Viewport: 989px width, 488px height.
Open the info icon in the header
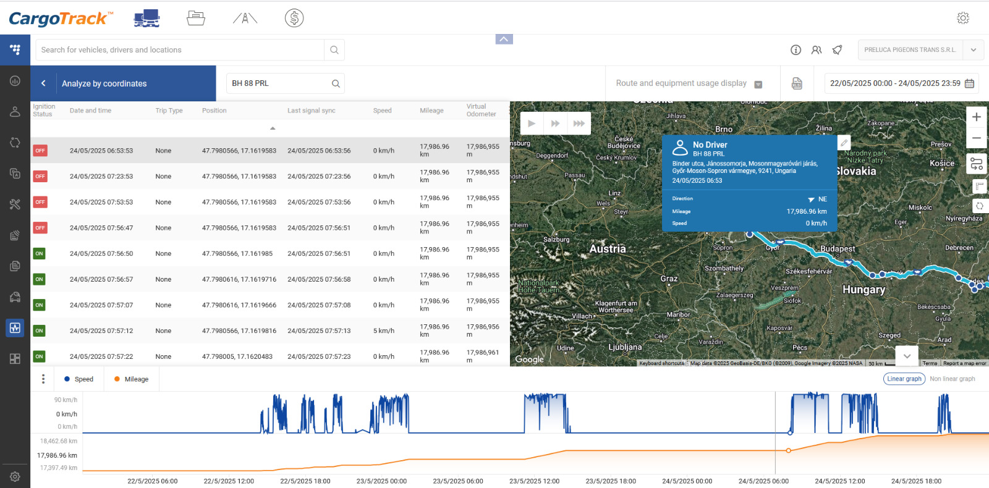796,50
